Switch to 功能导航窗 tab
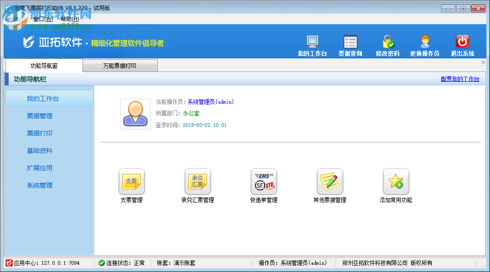 click(44, 66)
